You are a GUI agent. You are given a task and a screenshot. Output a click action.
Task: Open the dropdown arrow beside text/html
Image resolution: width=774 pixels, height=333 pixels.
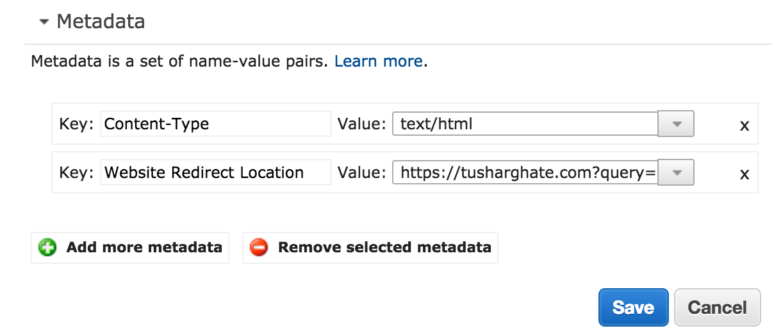pos(676,124)
